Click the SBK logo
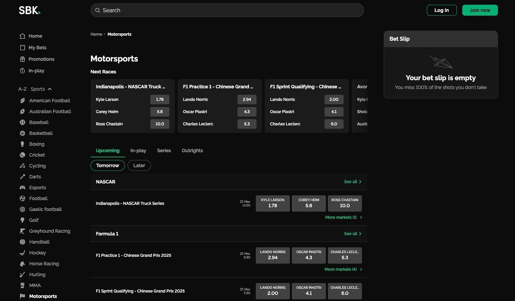The width and height of the screenshot is (515, 301). [30, 10]
